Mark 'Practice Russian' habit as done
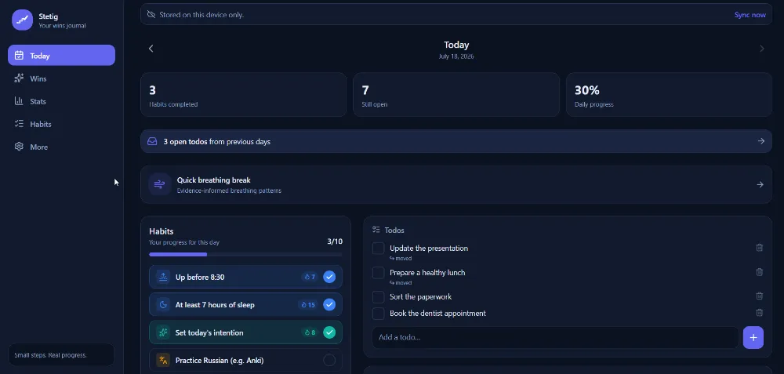The image size is (784, 374). (x=329, y=360)
